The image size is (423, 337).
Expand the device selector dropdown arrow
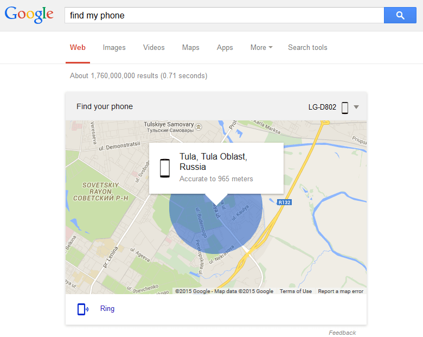356,107
